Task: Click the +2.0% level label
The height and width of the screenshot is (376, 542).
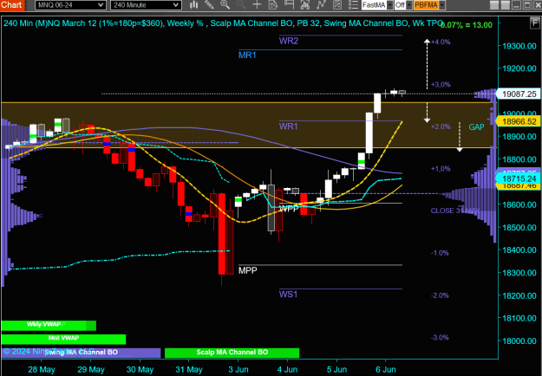Action: [x=441, y=126]
